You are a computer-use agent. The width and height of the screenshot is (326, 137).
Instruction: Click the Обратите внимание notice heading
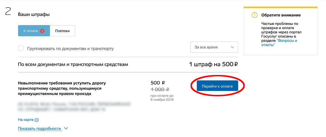pos(281,15)
